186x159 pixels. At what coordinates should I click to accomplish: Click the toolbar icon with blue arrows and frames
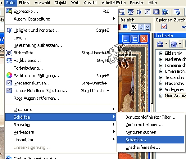click(165, 12)
